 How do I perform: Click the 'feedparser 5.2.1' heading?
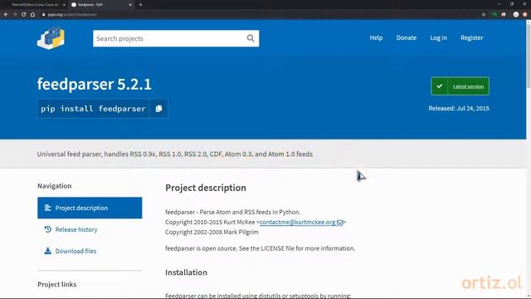point(94,84)
